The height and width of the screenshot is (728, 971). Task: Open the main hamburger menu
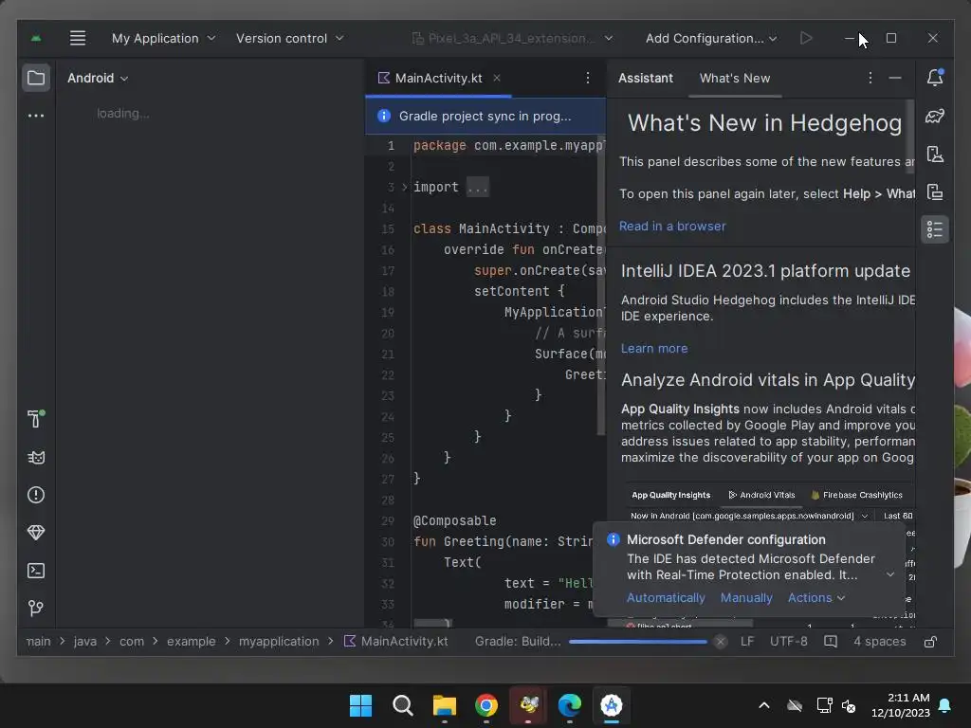tap(78, 38)
